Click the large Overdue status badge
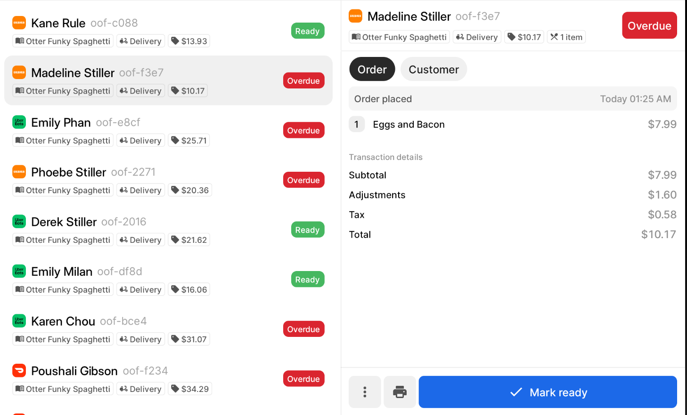Screen dimensions: 687x415 649,25
